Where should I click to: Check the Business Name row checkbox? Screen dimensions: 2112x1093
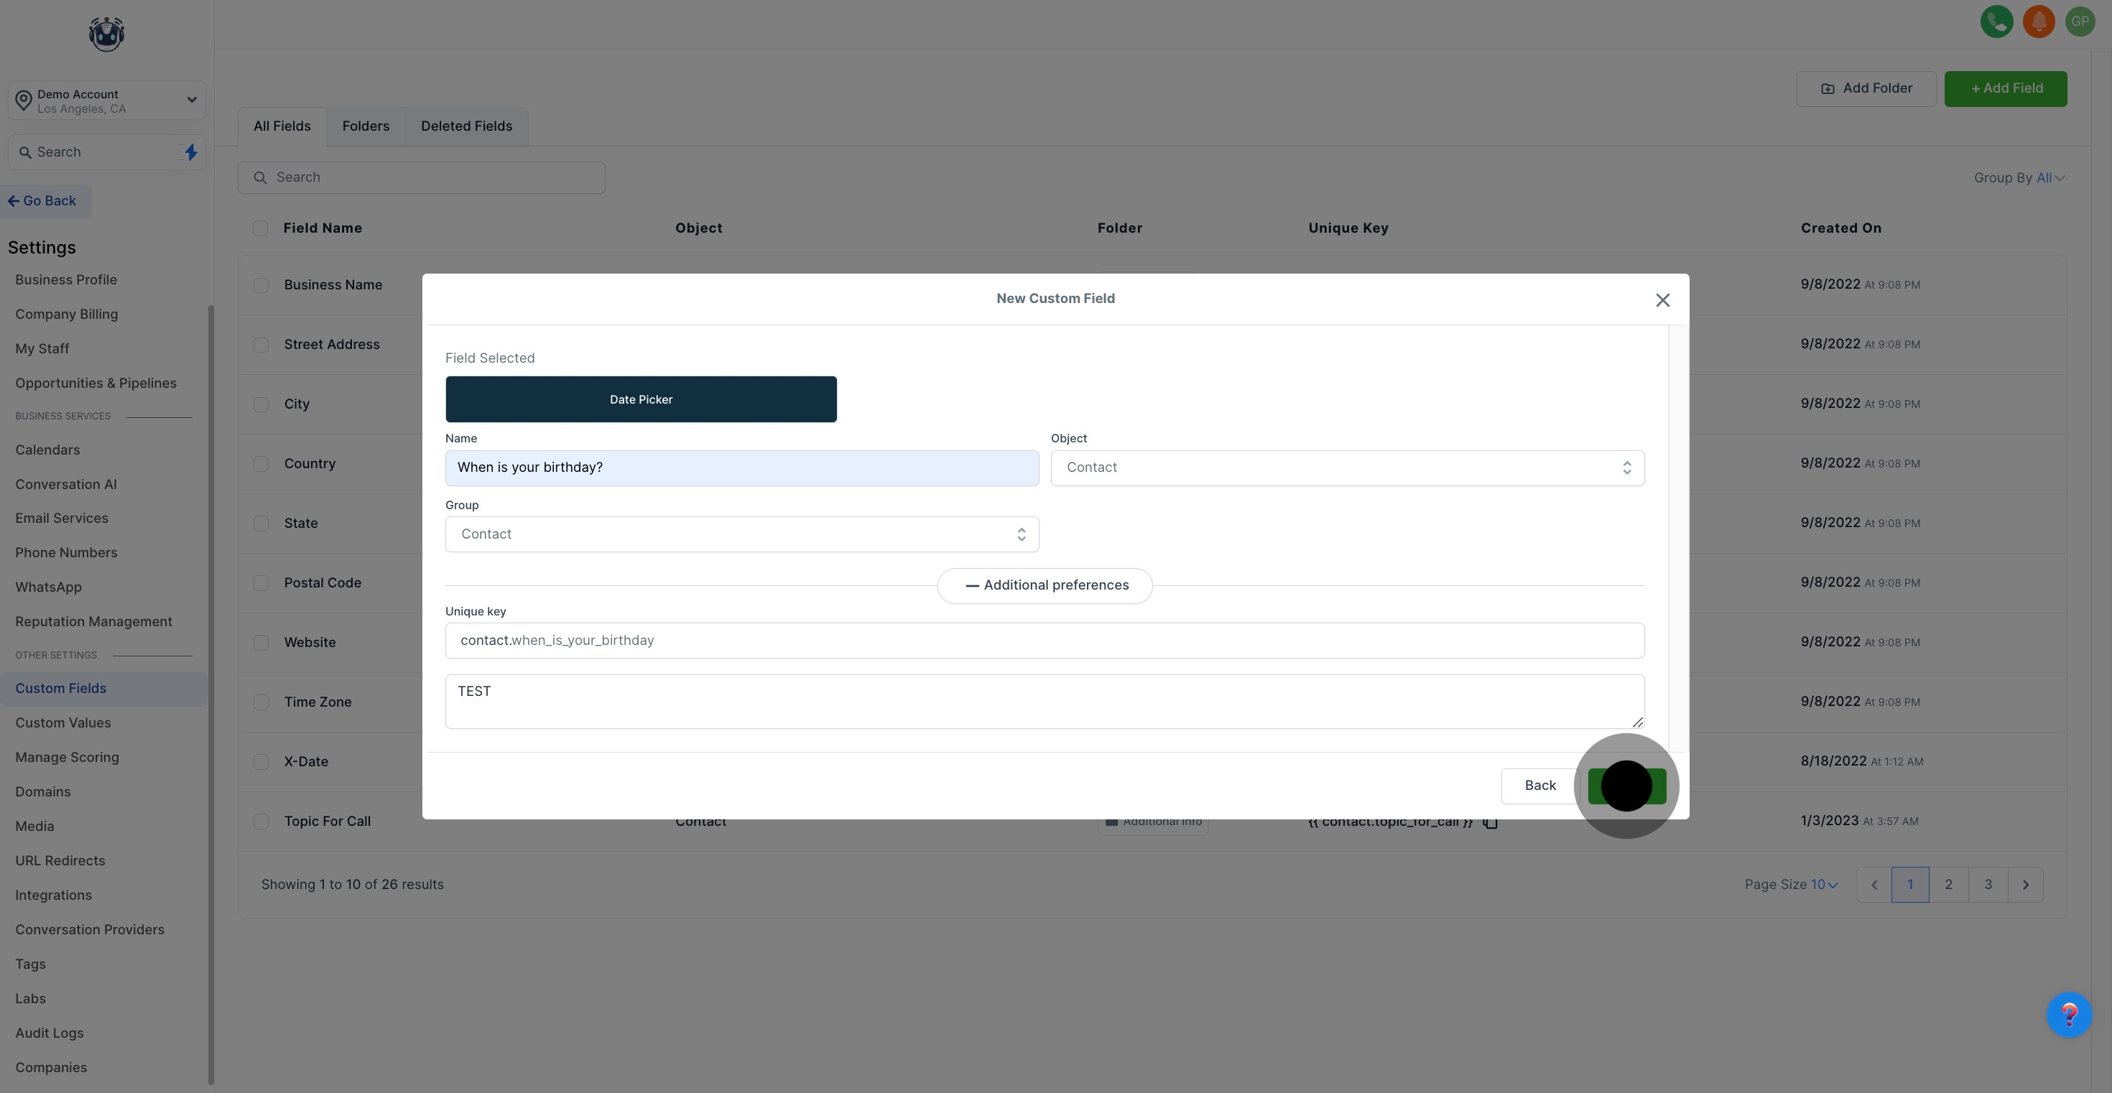[261, 285]
